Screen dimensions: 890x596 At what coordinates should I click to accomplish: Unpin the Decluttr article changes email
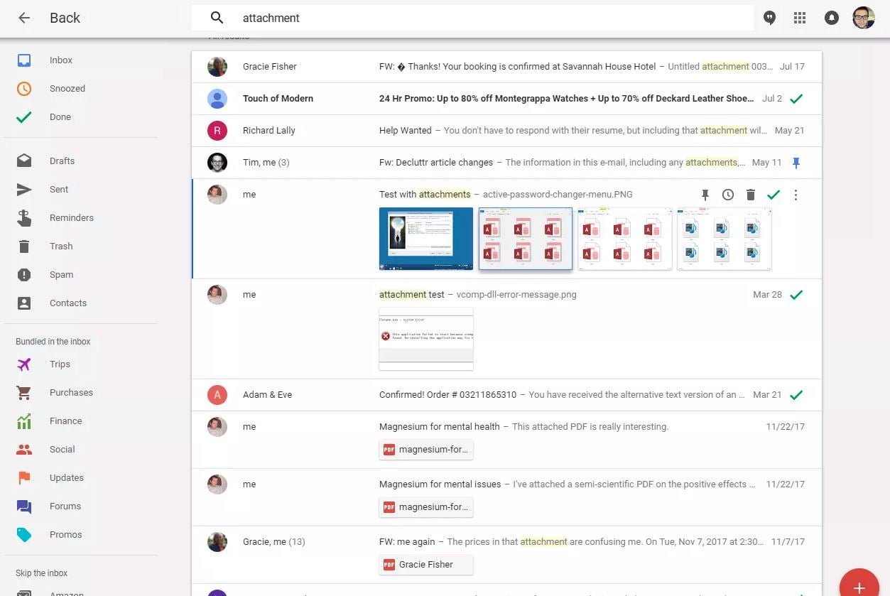796,163
